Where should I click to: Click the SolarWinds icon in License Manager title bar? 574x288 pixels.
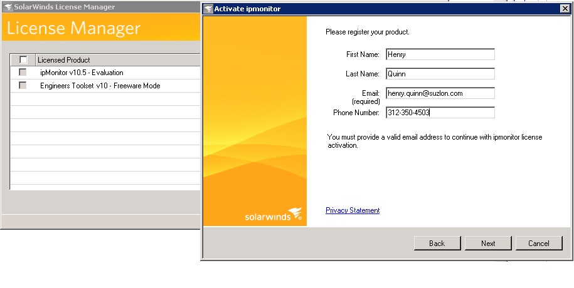(x=8, y=7)
